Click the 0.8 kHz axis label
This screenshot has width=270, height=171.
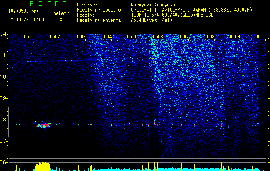(x=3, y=120)
